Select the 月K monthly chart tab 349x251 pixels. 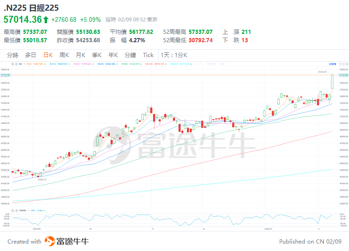(x=81, y=55)
